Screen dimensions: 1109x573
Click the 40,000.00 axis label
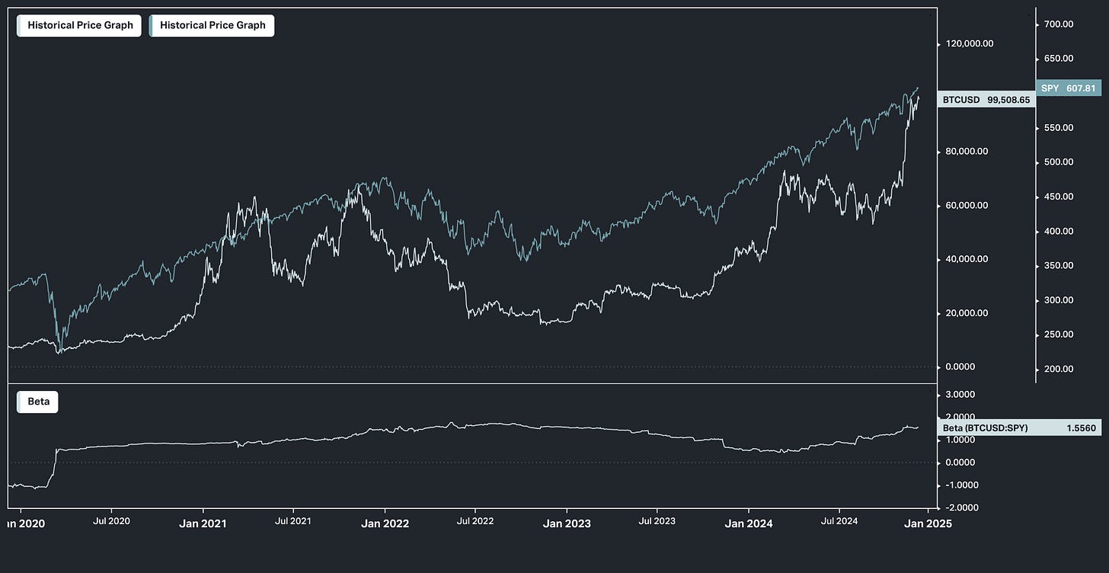[x=967, y=259]
